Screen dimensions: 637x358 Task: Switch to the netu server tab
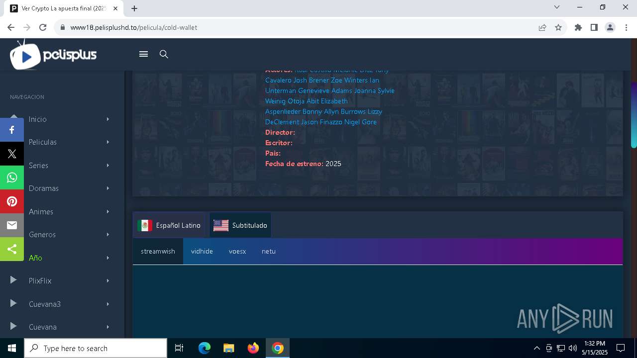(269, 251)
